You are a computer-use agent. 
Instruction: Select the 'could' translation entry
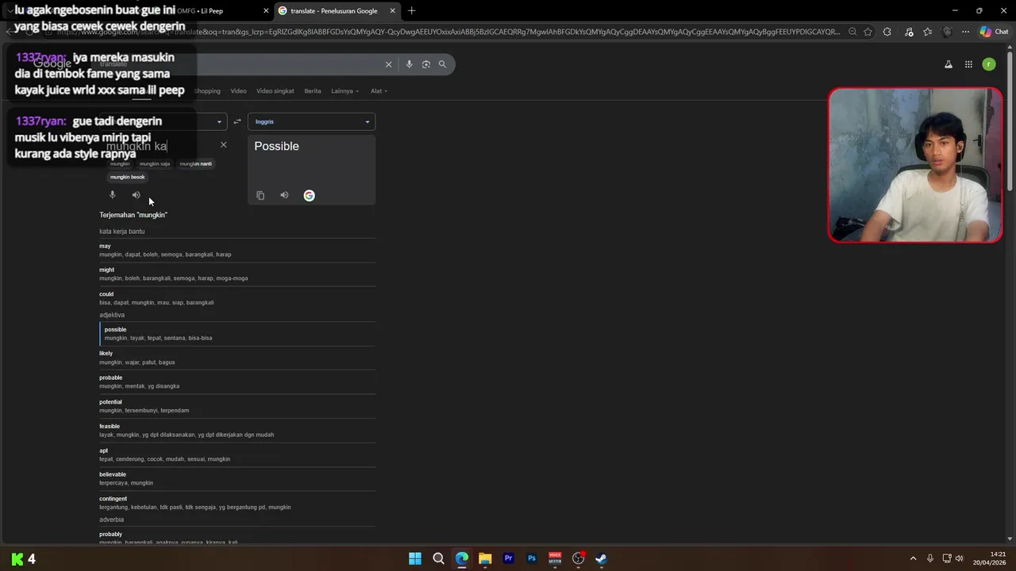[237, 298]
